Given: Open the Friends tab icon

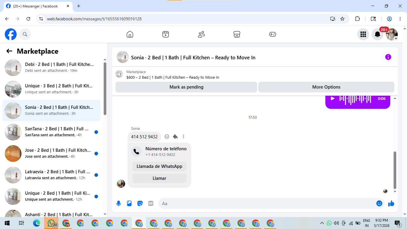Looking at the screenshot, I should pos(201,34).
